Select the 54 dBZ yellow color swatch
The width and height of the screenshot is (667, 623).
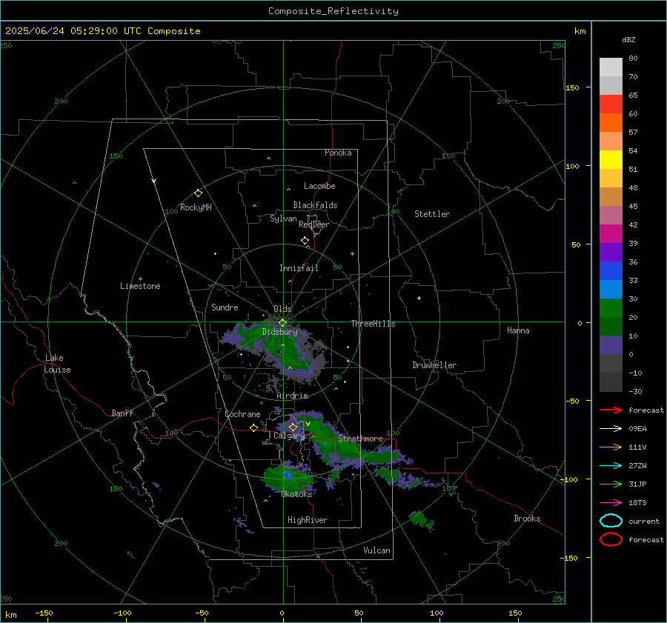click(x=611, y=159)
